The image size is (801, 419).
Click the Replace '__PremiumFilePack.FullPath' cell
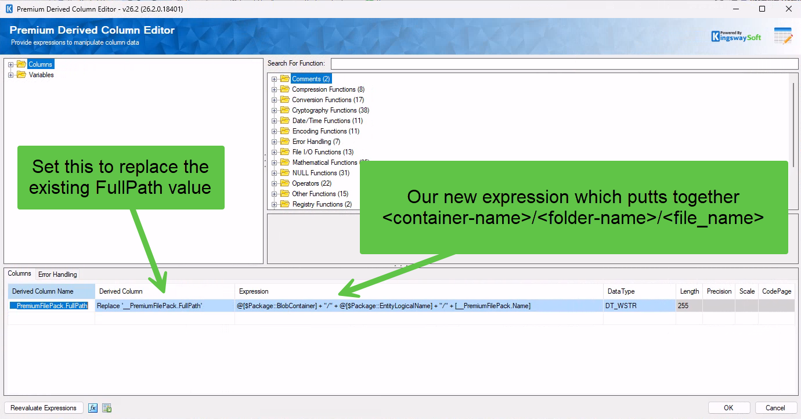[165, 306]
